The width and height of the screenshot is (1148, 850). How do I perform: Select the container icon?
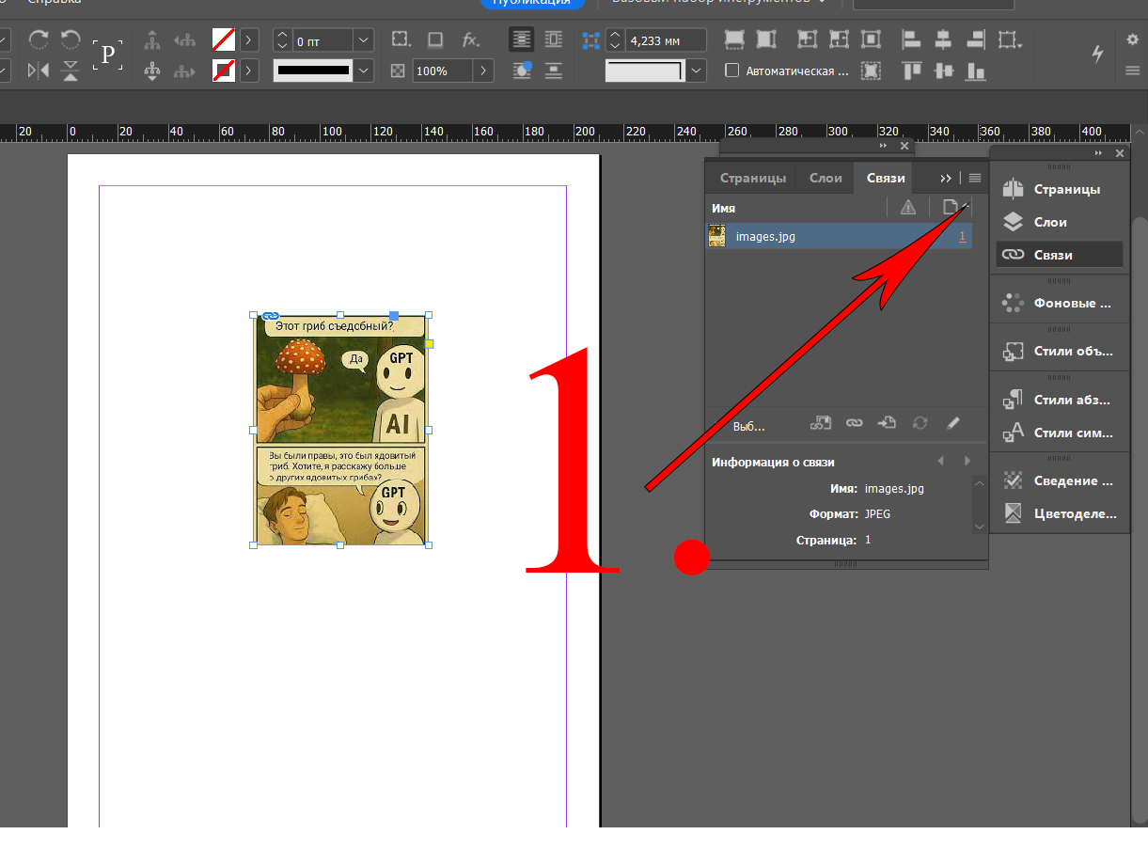[152, 39]
